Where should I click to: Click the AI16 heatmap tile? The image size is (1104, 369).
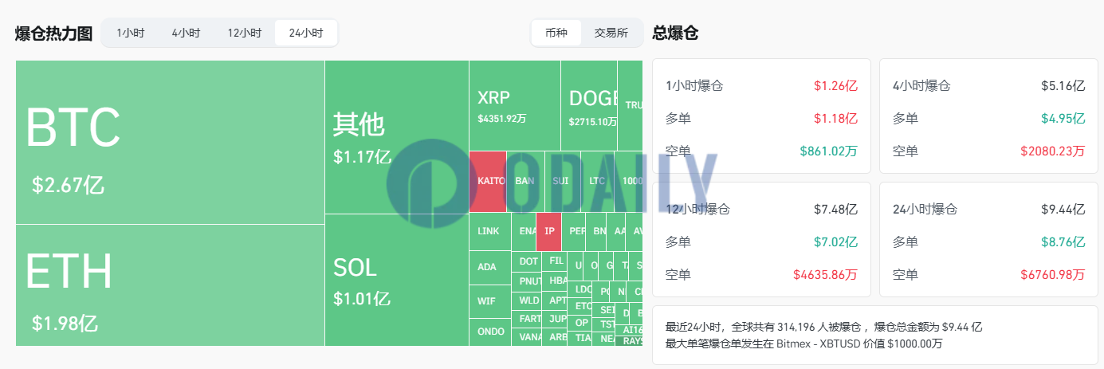pyautogui.click(x=630, y=330)
